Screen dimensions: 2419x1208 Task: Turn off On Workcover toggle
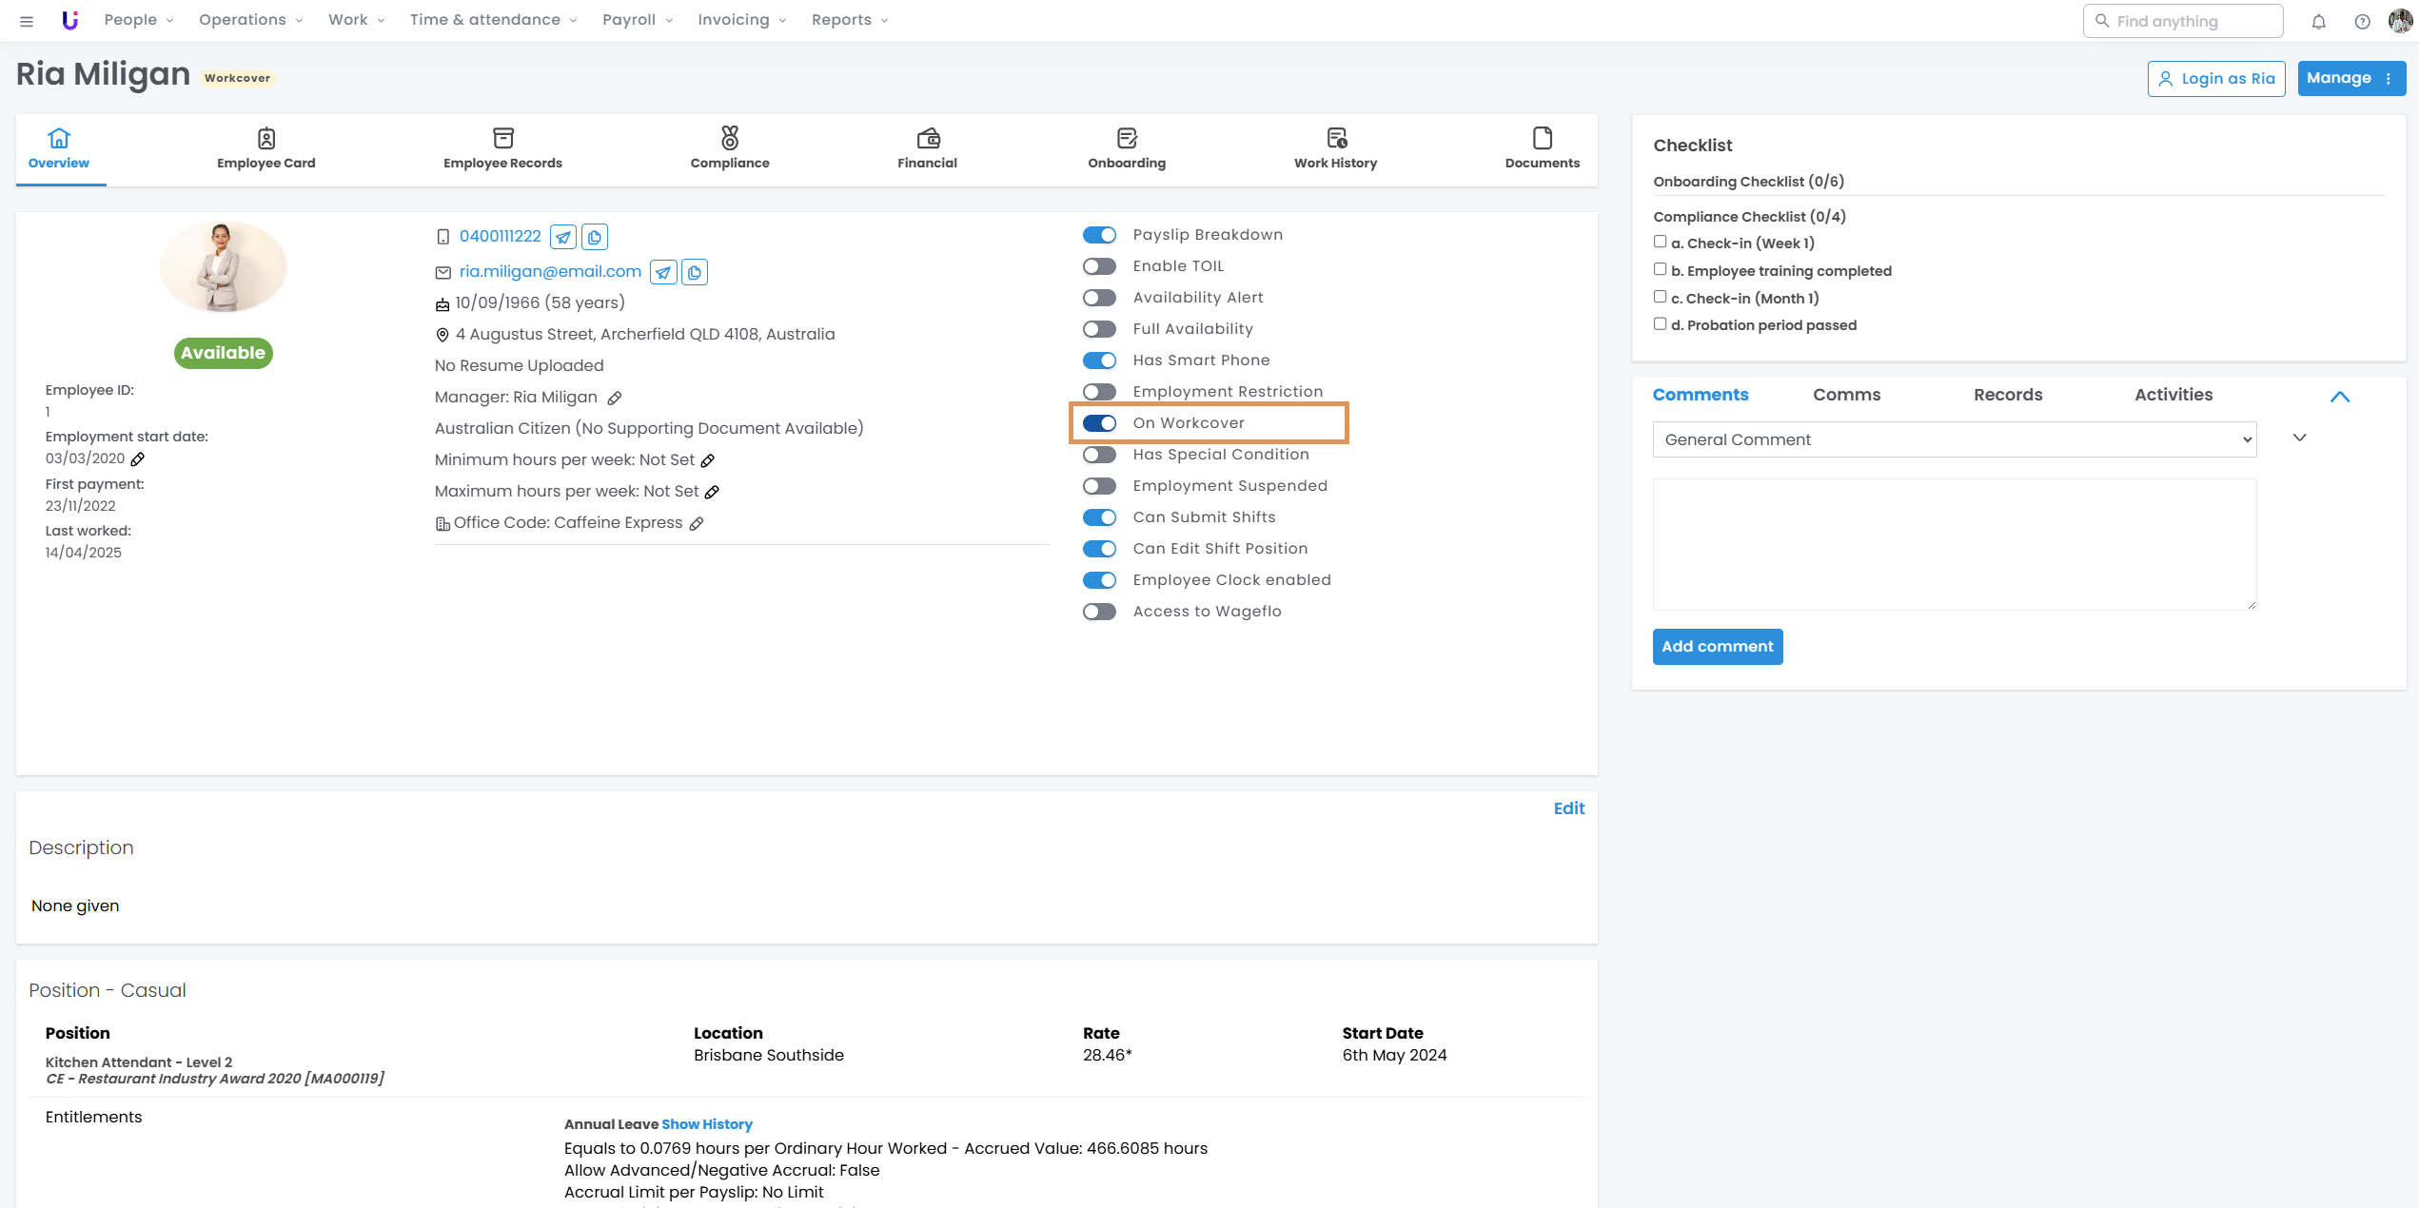click(1099, 423)
